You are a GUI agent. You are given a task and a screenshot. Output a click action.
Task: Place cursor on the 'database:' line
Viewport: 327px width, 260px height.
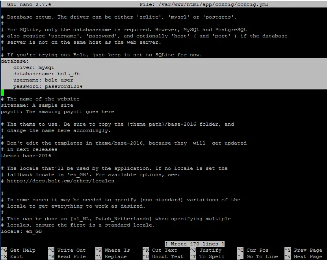tap(15, 61)
